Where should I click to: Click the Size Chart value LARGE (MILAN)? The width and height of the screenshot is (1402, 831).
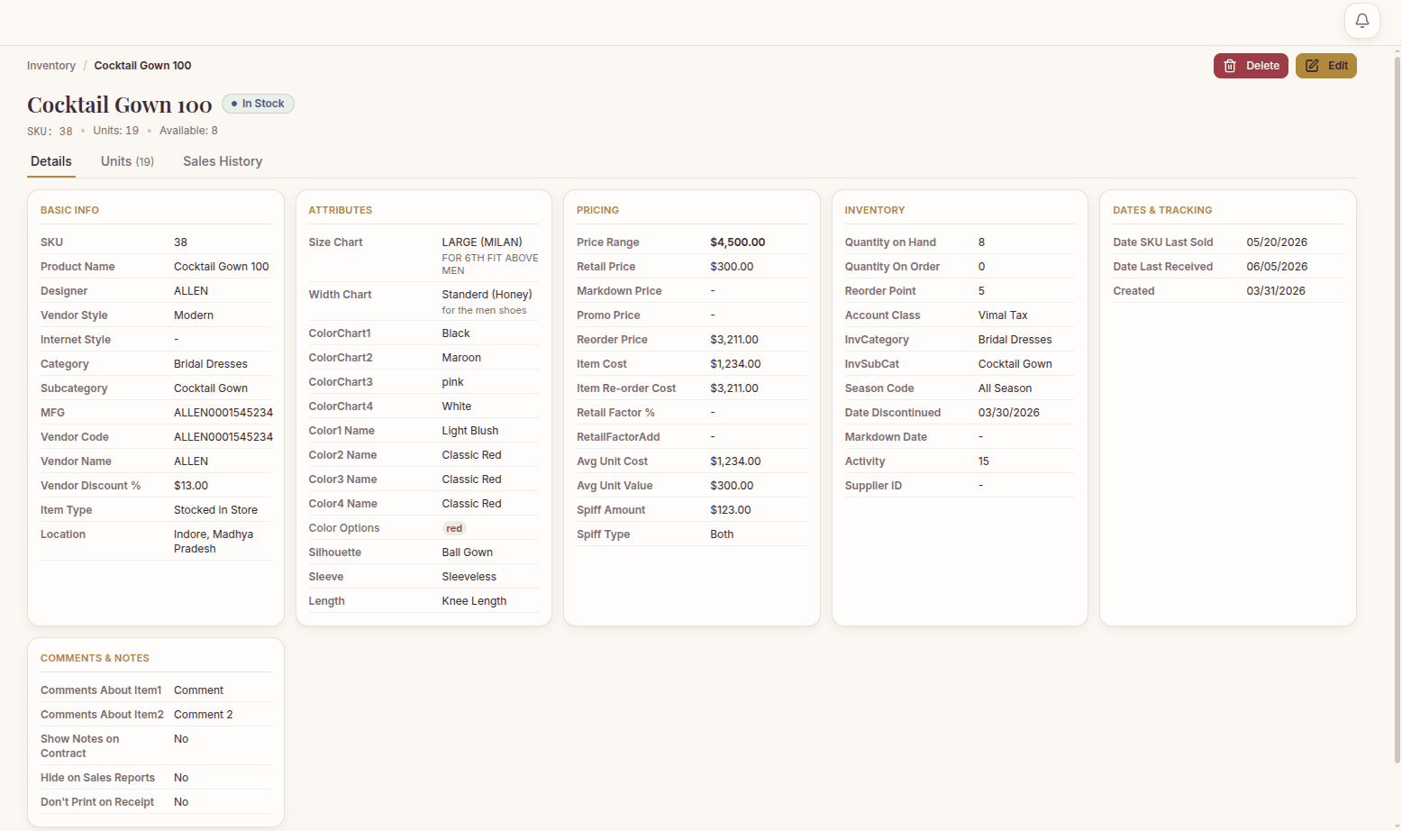(x=482, y=242)
